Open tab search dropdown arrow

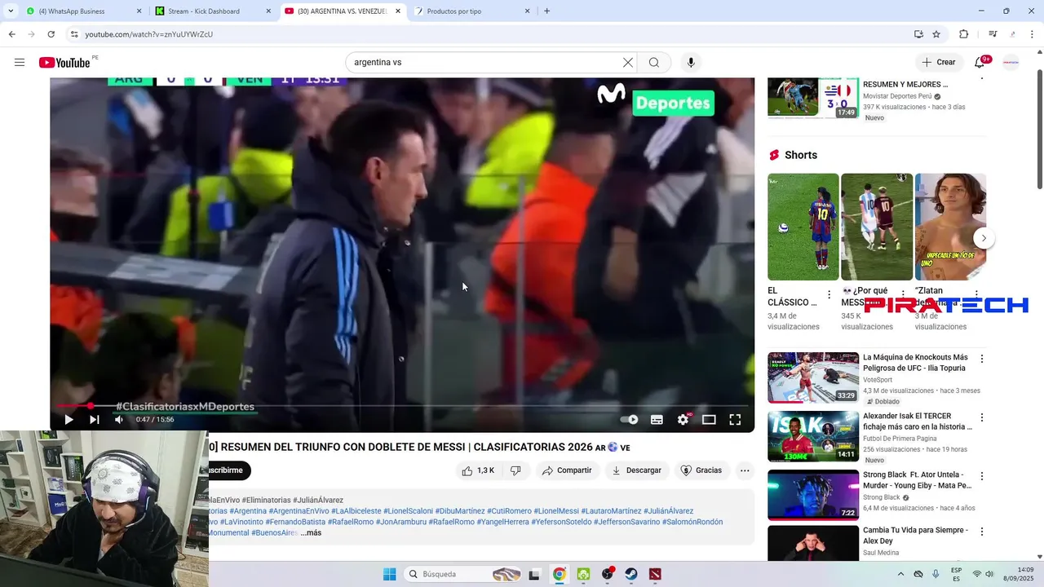pos(10,11)
